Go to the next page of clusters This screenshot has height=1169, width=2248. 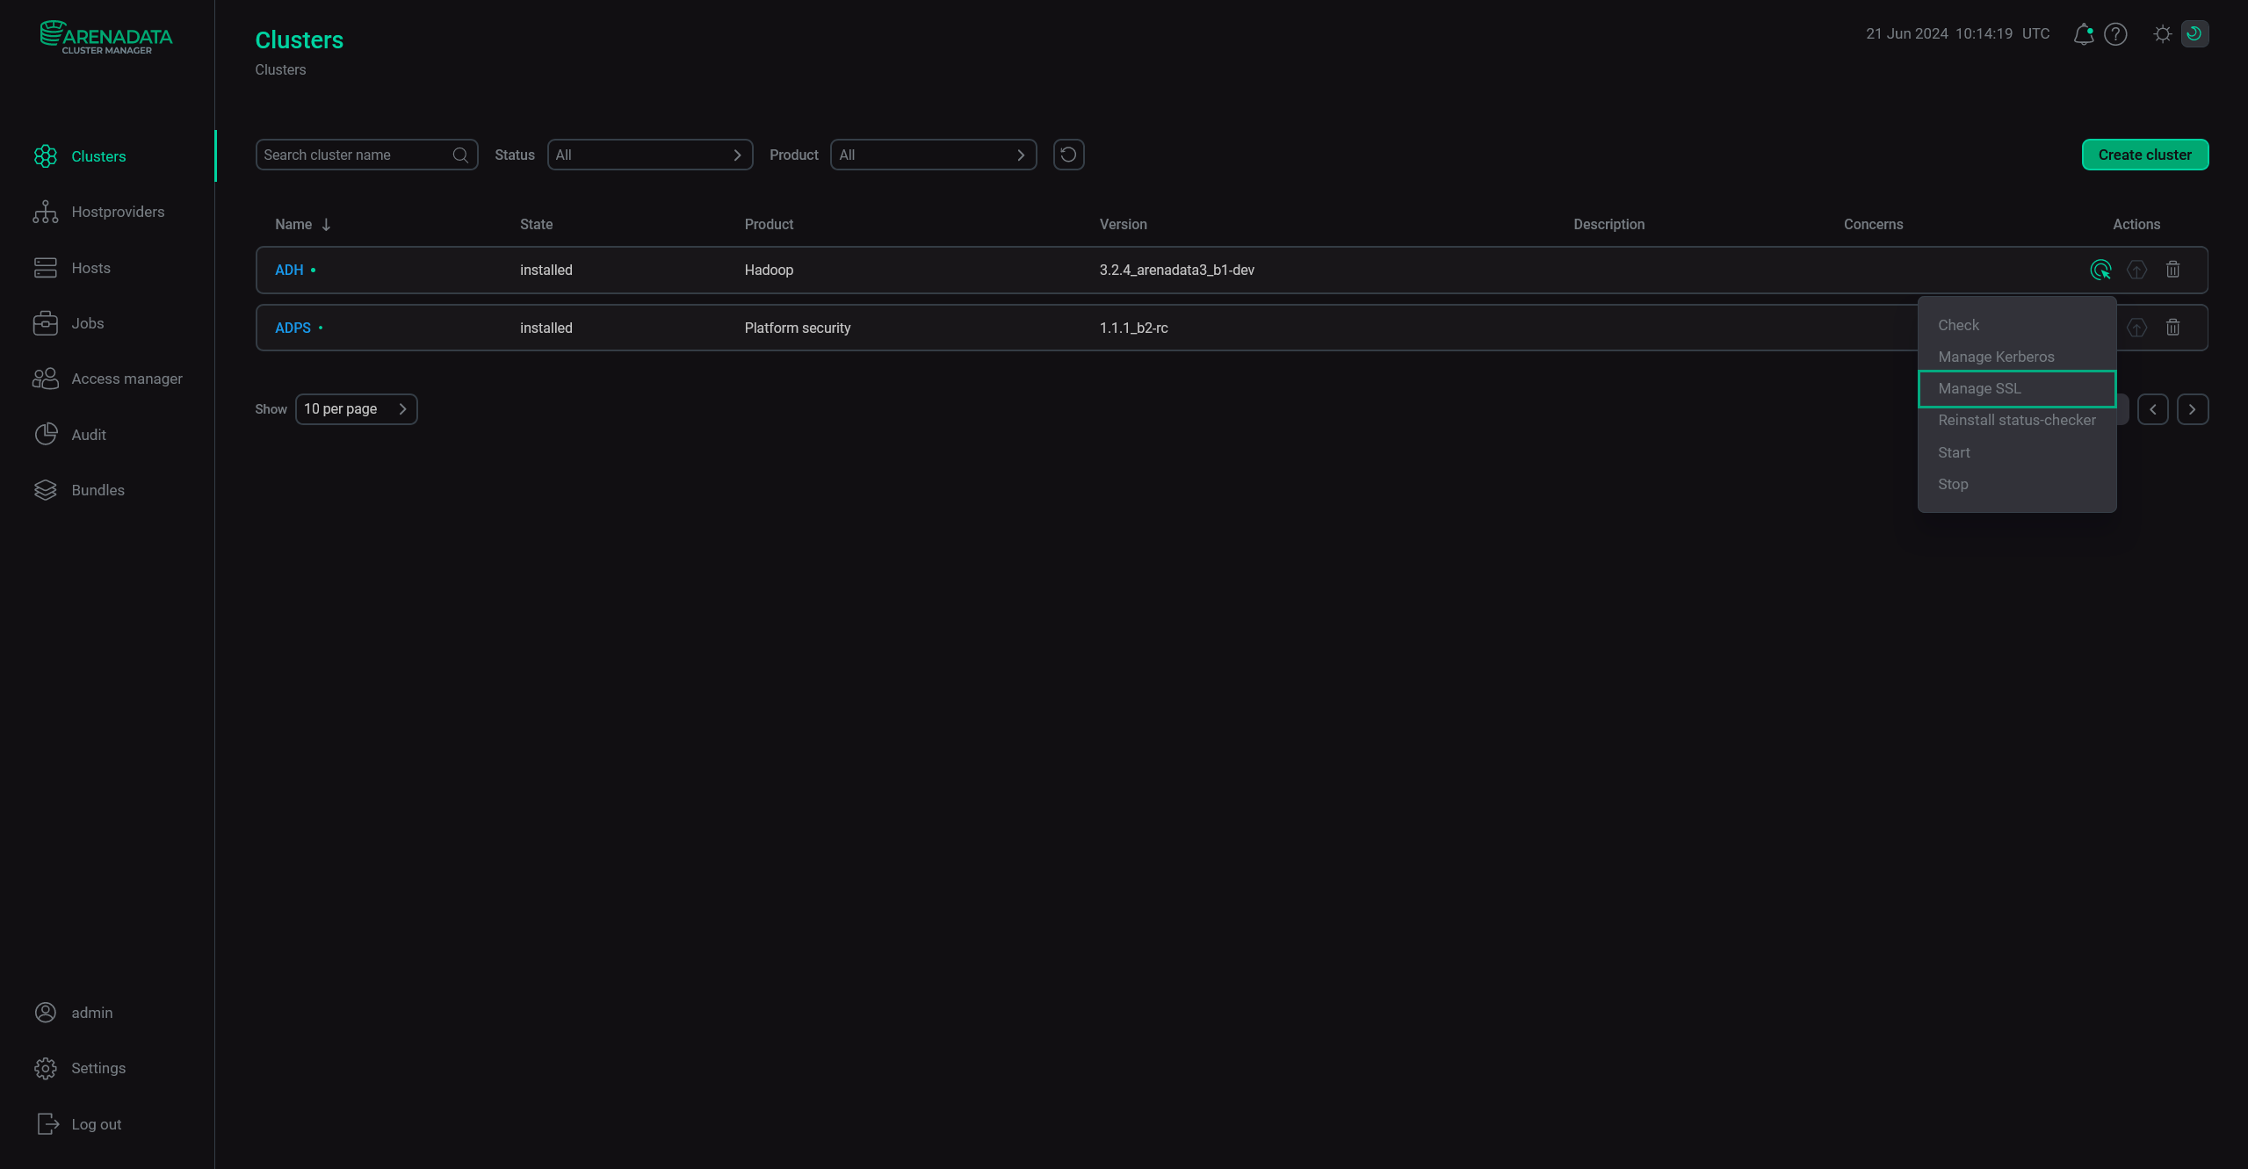coord(2193,409)
